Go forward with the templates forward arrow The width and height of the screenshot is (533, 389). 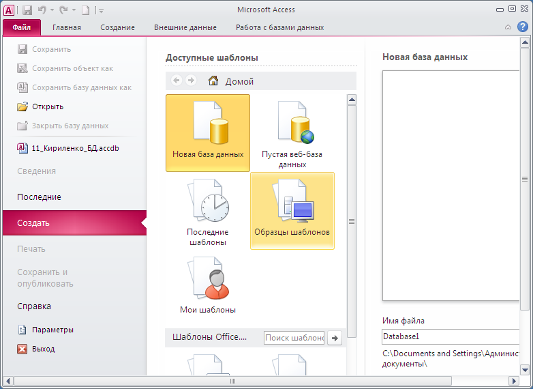pos(191,81)
